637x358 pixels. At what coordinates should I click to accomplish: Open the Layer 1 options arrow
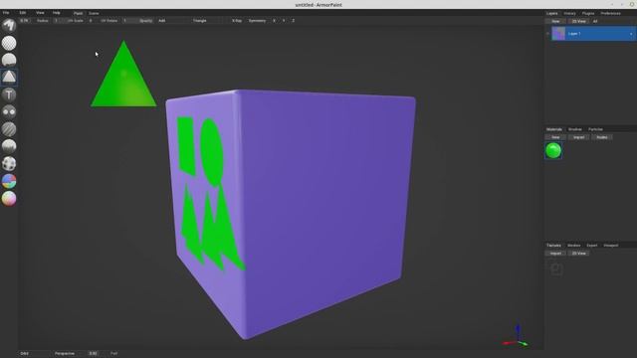coord(631,34)
